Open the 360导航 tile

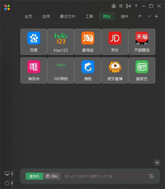point(61,70)
